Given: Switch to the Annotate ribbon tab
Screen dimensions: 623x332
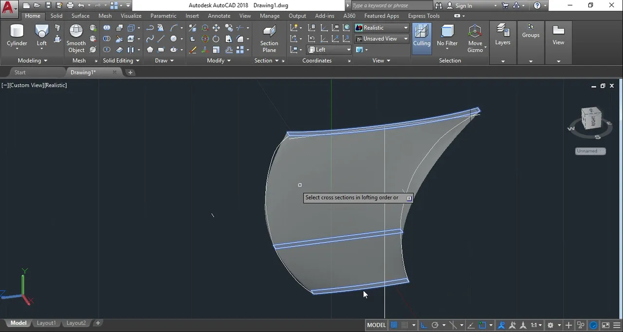Looking at the screenshot, I should pyautogui.click(x=219, y=16).
